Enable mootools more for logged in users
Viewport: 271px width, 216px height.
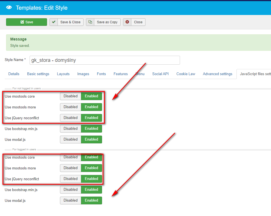coord(92,168)
